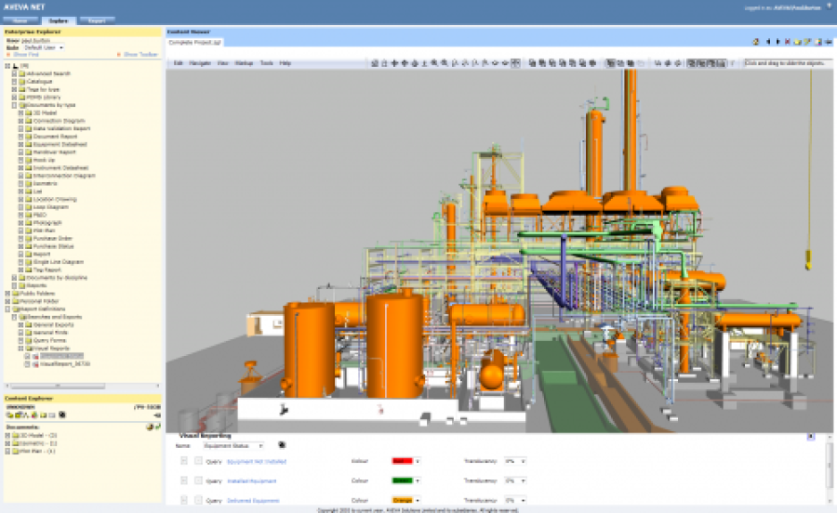
Task: Expand the Isometric documents group in Content Explorer
Action: [x=7, y=443]
